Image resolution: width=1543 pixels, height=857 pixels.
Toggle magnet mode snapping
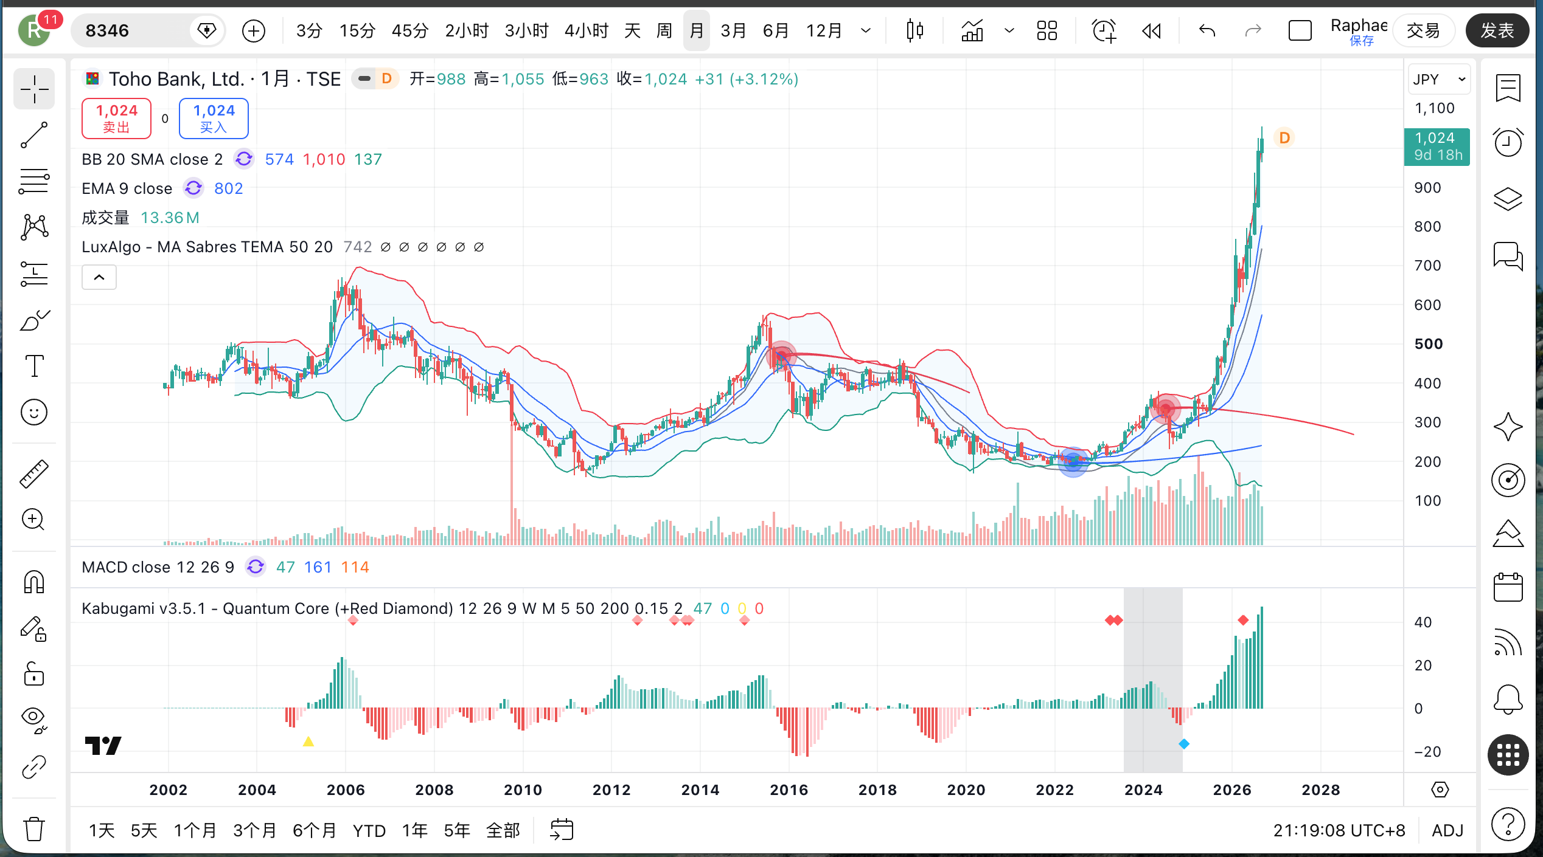pos(34,582)
